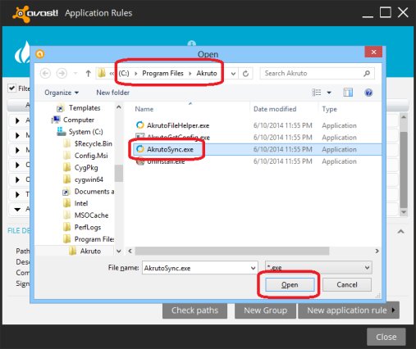Screen dimensions: 416x349
Task: Click the New Group button
Action: [x=265, y=310]
